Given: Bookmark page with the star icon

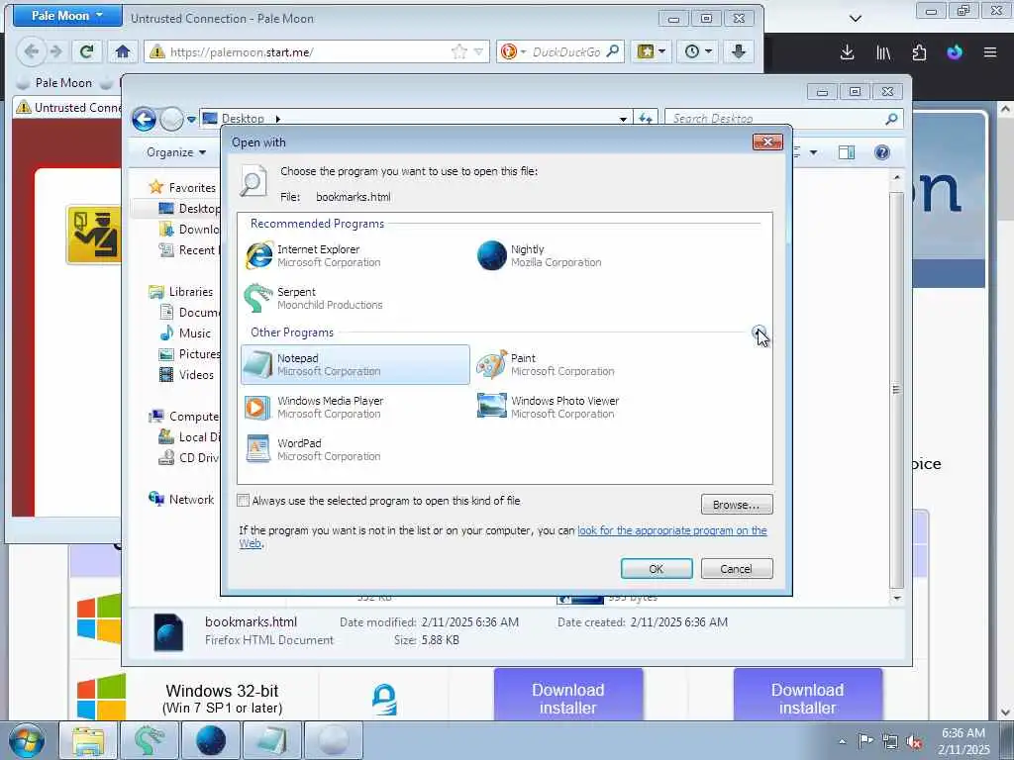Looking at the screenshot, I should 459,51.
